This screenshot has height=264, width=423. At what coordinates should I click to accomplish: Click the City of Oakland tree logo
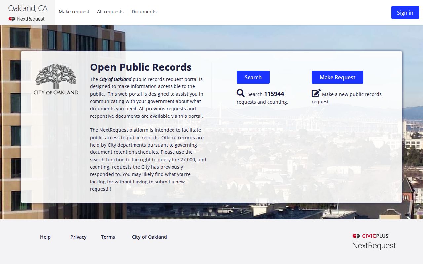[x=56, y=79]
